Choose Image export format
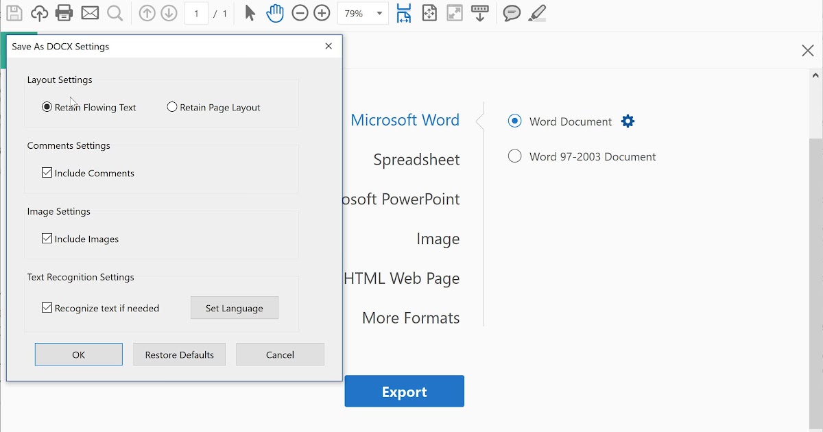Image resolution: width=823 pixels, height=432 pixels. click(x=438, y=239)
